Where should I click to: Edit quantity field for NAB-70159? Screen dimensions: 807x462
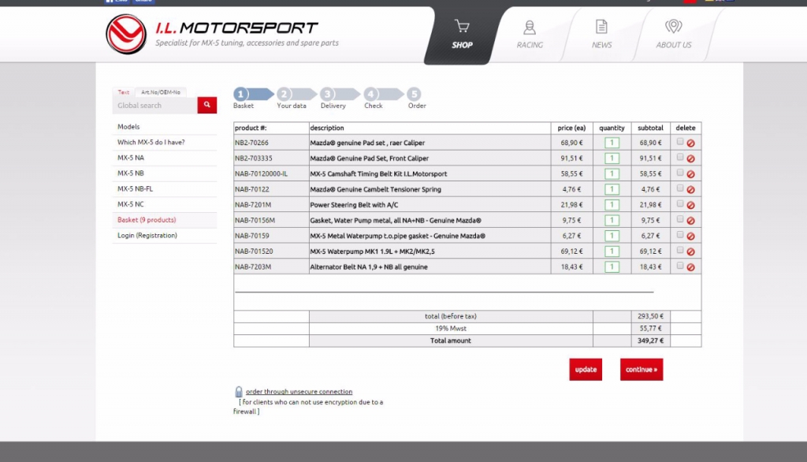coord(612,236)
